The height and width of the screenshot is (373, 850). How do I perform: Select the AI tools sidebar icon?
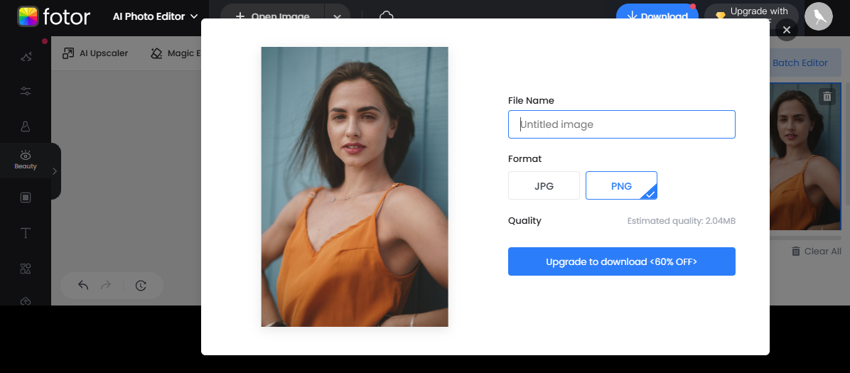point(26,56)
